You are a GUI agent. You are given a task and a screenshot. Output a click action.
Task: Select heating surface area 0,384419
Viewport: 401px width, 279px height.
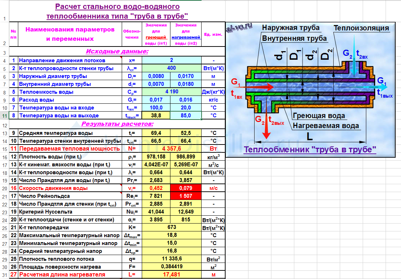171,267
